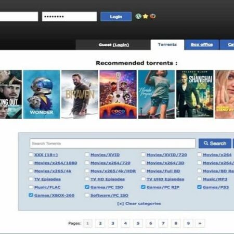Image resolution: width=234 pixels, height=234 pixels.
Task: Check the XXX (18+) category box
Action: 31,154
